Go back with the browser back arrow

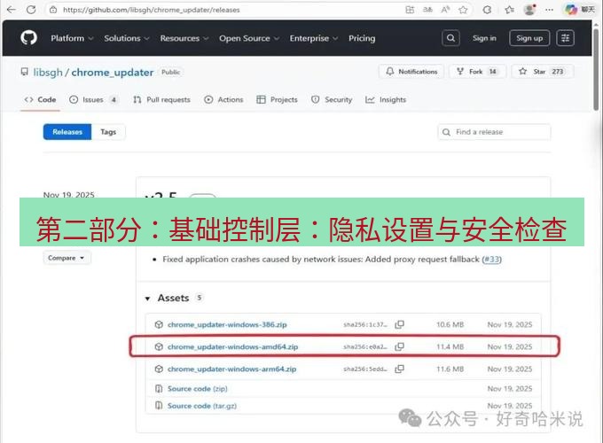coord(12,10)
